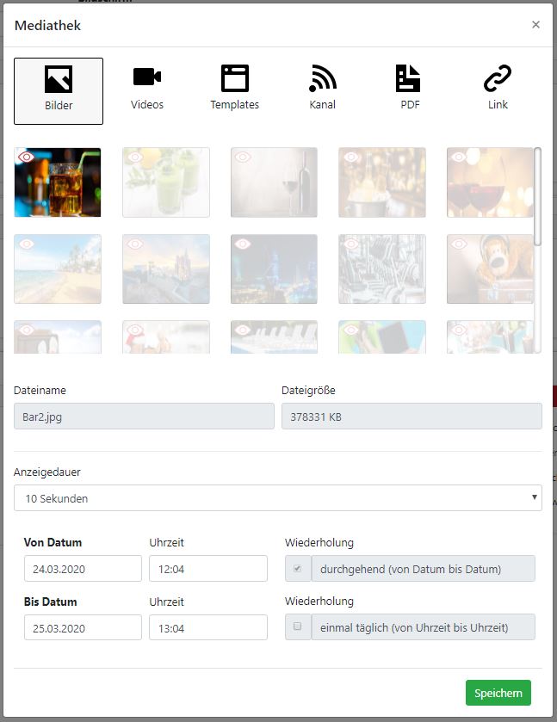Image resolution: width=557 pixels, height=722 pixels.
Task: Close the Mediathek dialog
Action: (x=535, y=25)
